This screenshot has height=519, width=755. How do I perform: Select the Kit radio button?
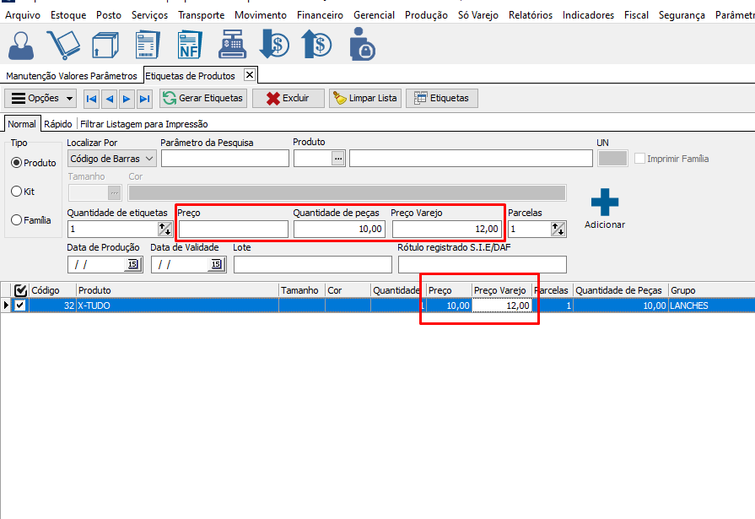click(17, 192)
